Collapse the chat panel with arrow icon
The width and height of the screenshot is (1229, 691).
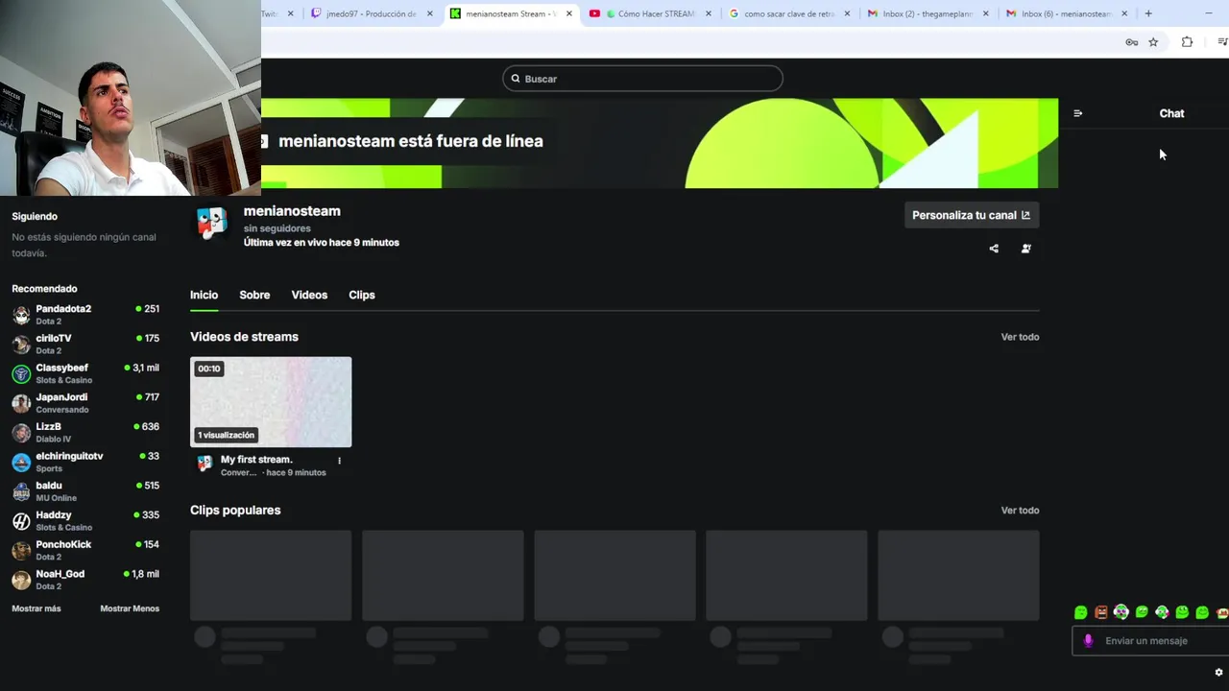(1077, 113)
